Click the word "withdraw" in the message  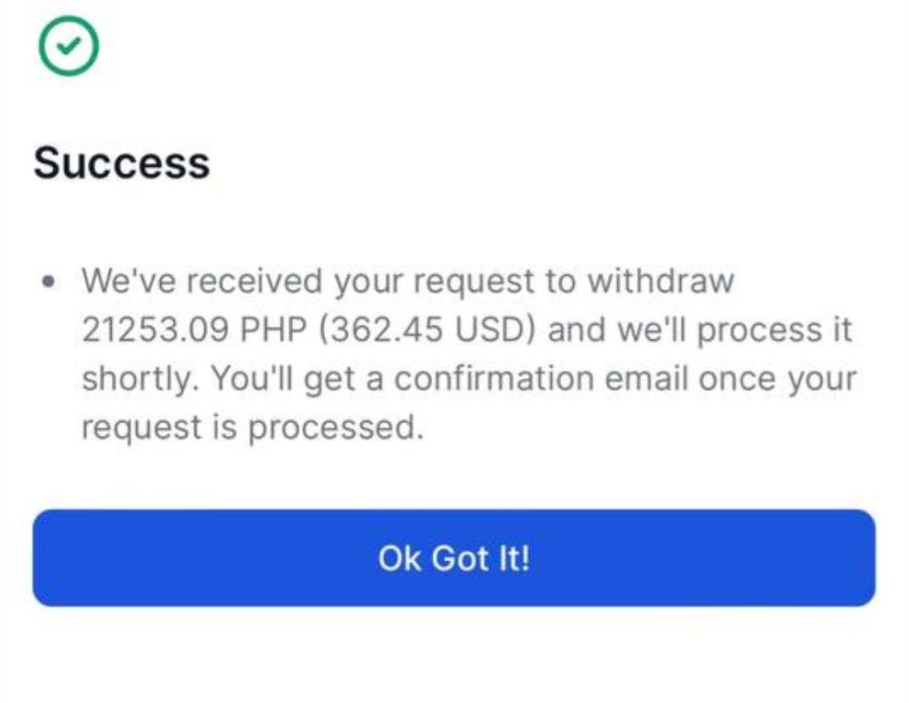click(661, 280)
